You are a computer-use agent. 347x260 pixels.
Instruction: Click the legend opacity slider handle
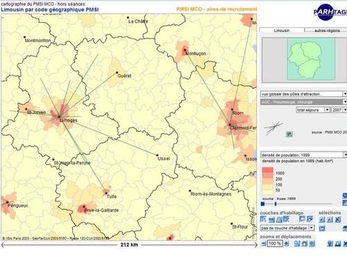(276, 204)
